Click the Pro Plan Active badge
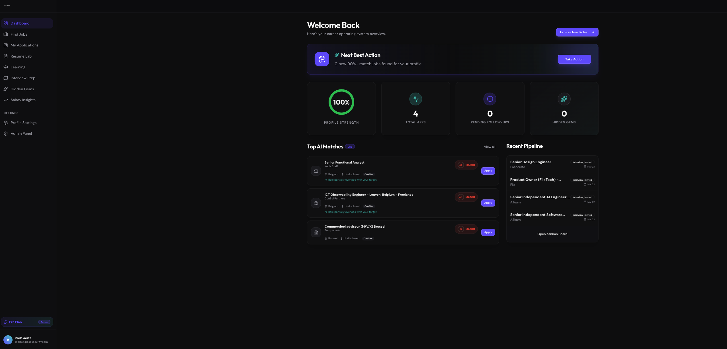 tap(44, 322)
